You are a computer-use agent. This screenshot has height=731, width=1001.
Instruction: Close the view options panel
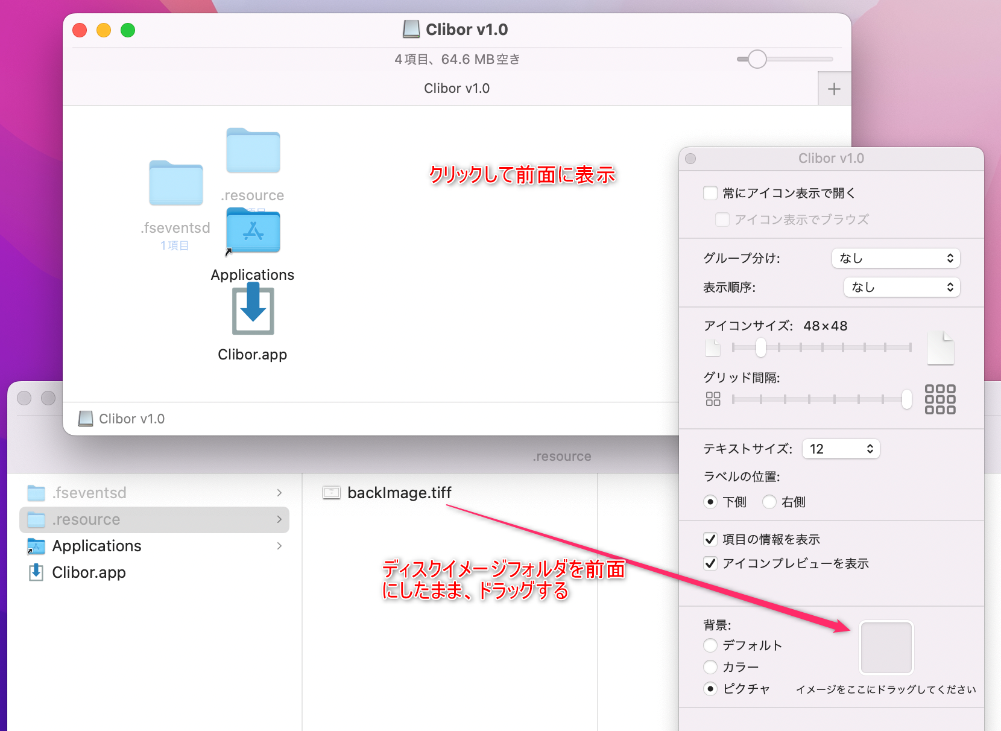click(x=691, y=159)
